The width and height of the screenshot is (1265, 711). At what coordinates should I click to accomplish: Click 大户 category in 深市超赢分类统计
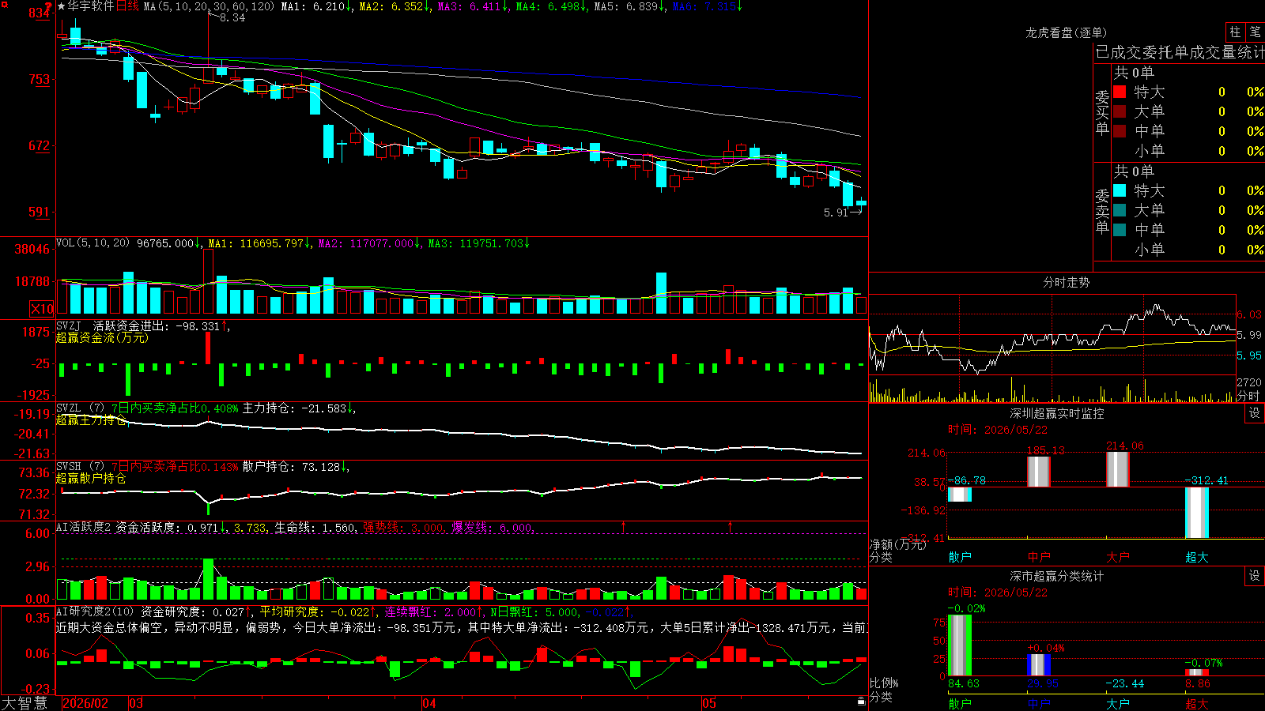pos(1117,703)
